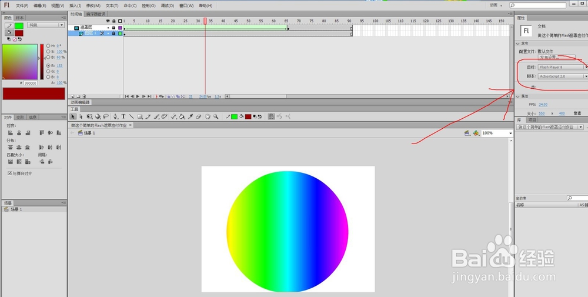588x297 pixels.
Task: Open library document dropdown
Action: pos(550,127)
